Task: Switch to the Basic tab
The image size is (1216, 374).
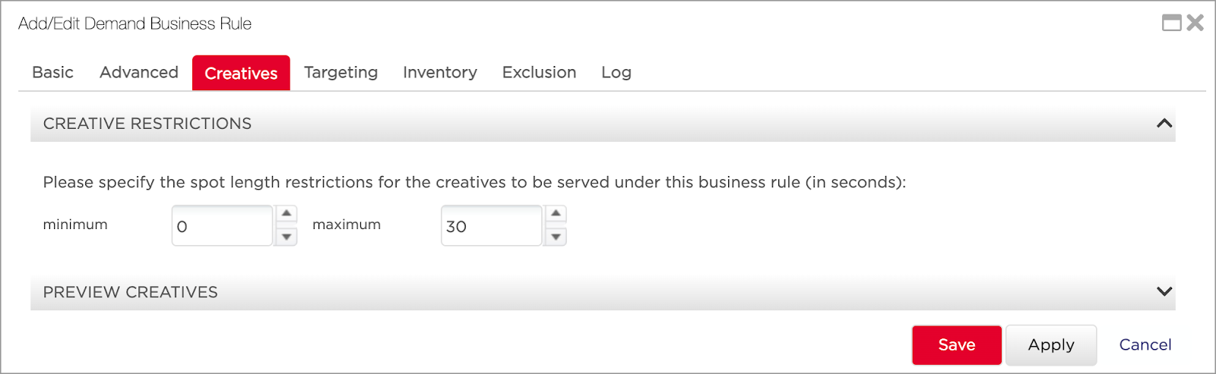Action: pos(53,72)
